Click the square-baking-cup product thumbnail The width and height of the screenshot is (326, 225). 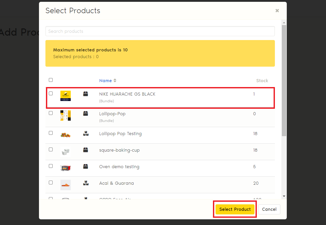(x=65, y=152)
